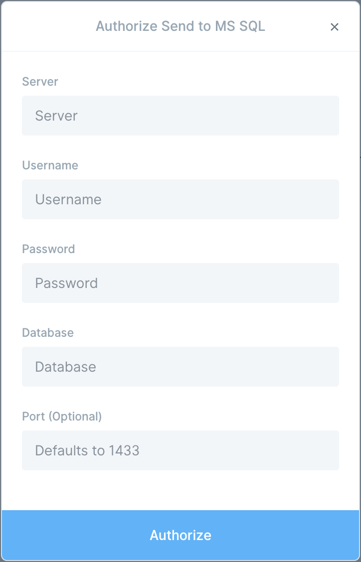The width and height of the screenshot is (361, 562).
Task: Focus the Port field showing Defaults to 1433
Action: [180, 450]
